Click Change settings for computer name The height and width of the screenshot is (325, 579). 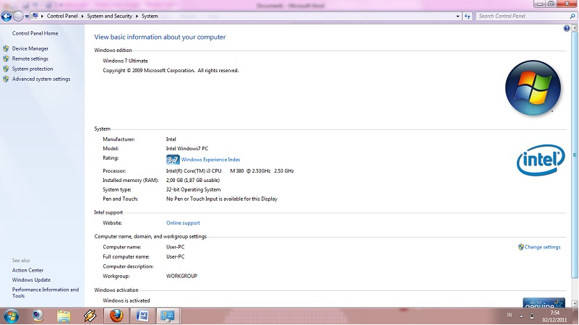coord(542,247)
